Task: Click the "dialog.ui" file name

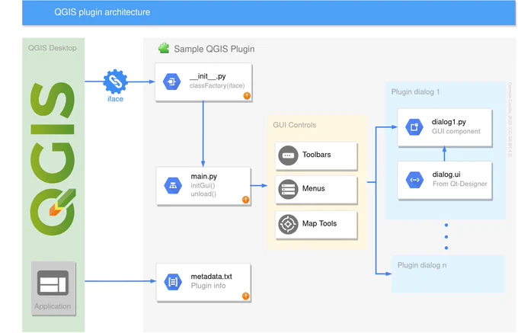Action: pyautogui.click(x=446, y=175)
